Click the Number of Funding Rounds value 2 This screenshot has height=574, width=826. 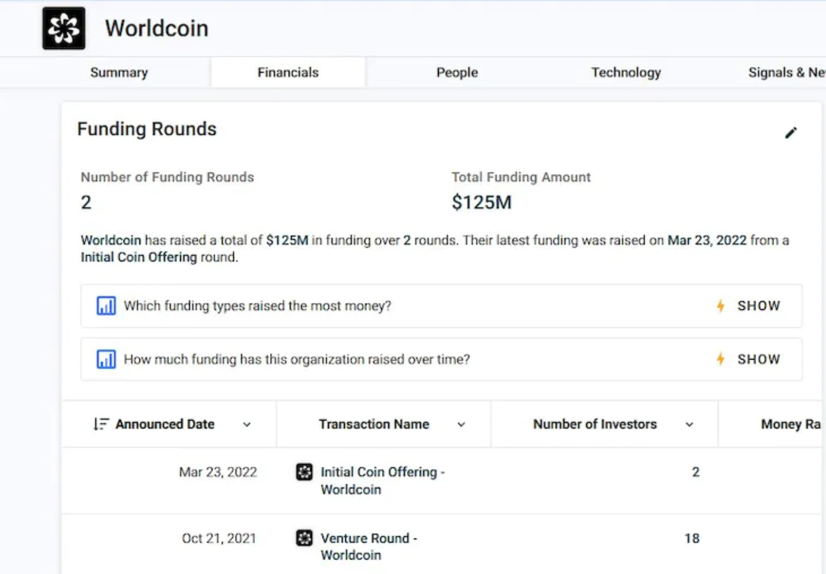click(x=86, y=202)
